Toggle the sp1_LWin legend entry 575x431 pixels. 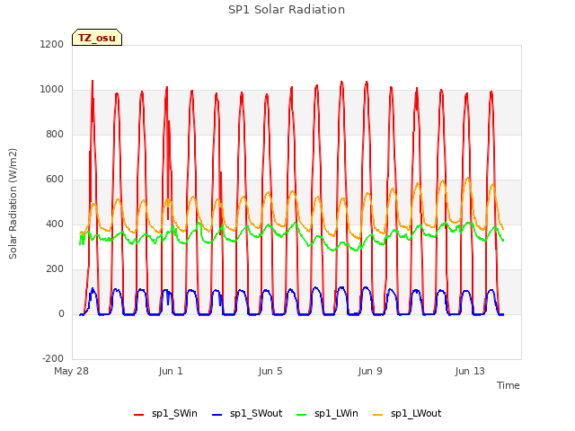(327, 414)
